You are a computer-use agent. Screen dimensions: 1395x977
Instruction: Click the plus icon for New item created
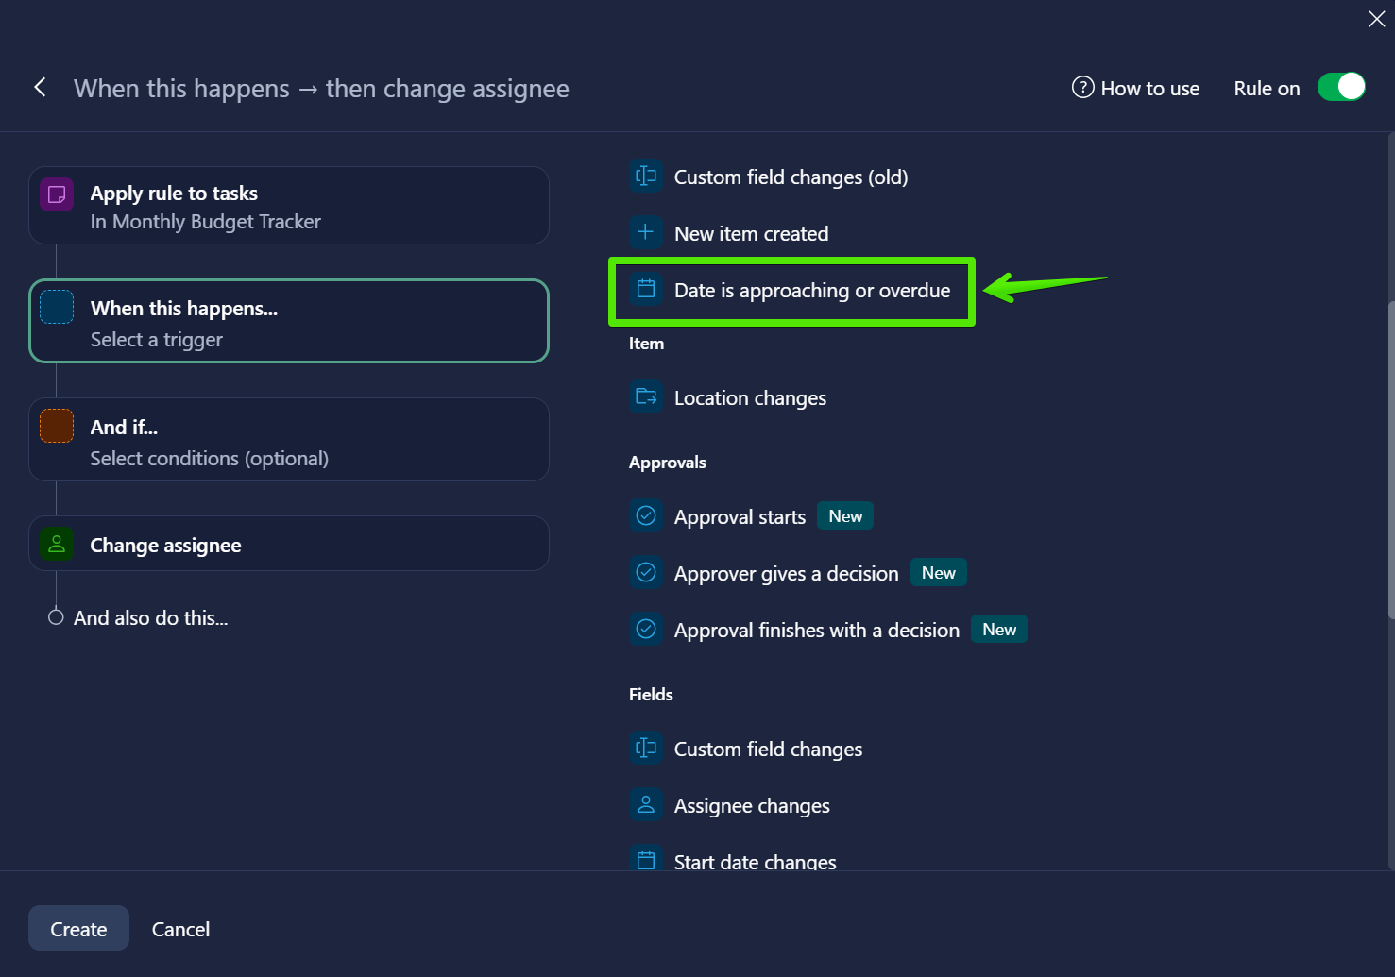tap(646, 233)
